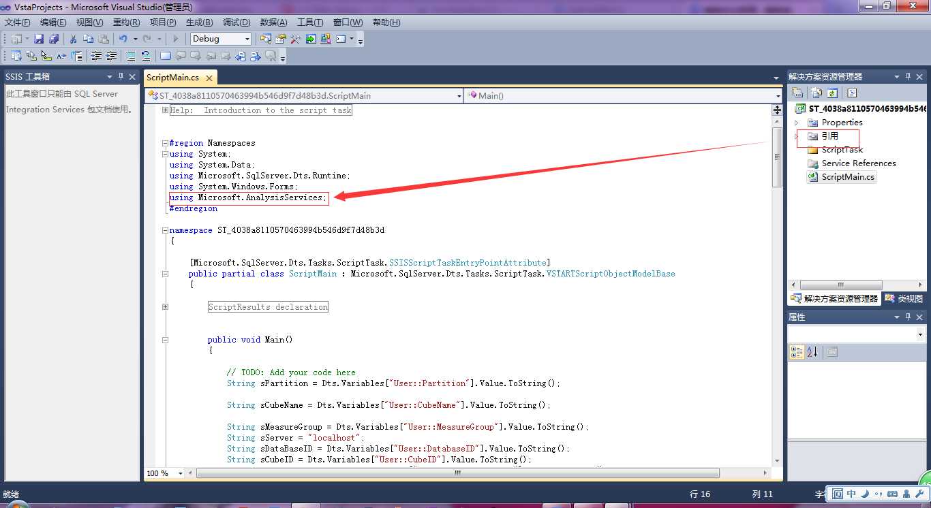Click the Comment Selection lines icon

click(x=131, y=56)
